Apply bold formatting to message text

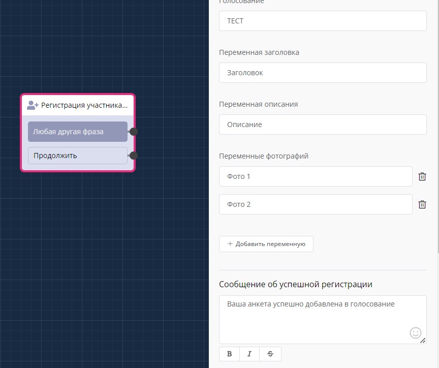[x=229, y=354]
